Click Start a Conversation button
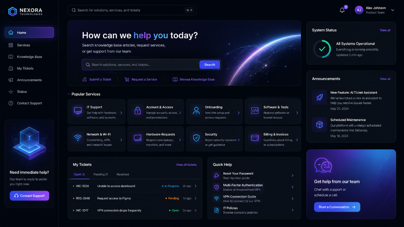Image resolution: width=404 pixels, height=227 pixels. click(337, 207)
